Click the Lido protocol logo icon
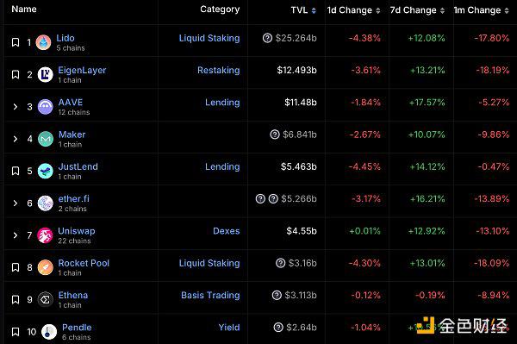Screen dimensions: 517x344 click(x=43, y=42)
